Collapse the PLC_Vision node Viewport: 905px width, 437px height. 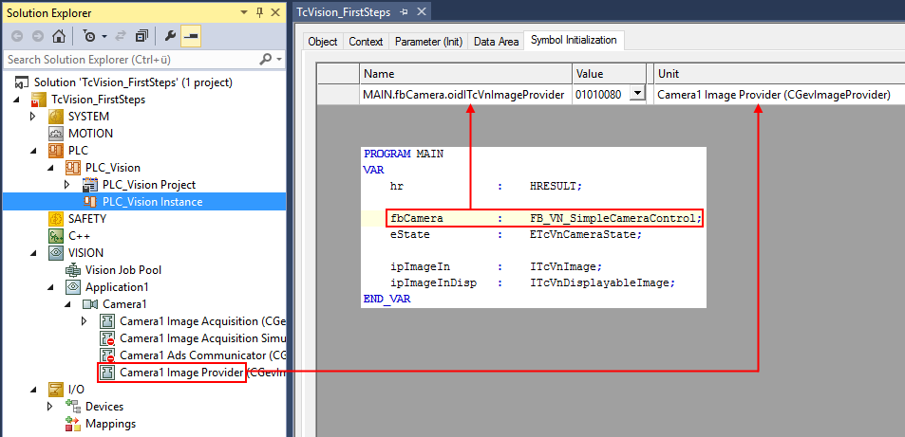[x=50, y=168]
